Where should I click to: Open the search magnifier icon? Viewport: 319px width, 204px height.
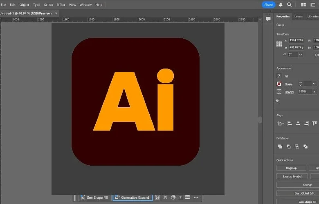(x=289, y=4)
